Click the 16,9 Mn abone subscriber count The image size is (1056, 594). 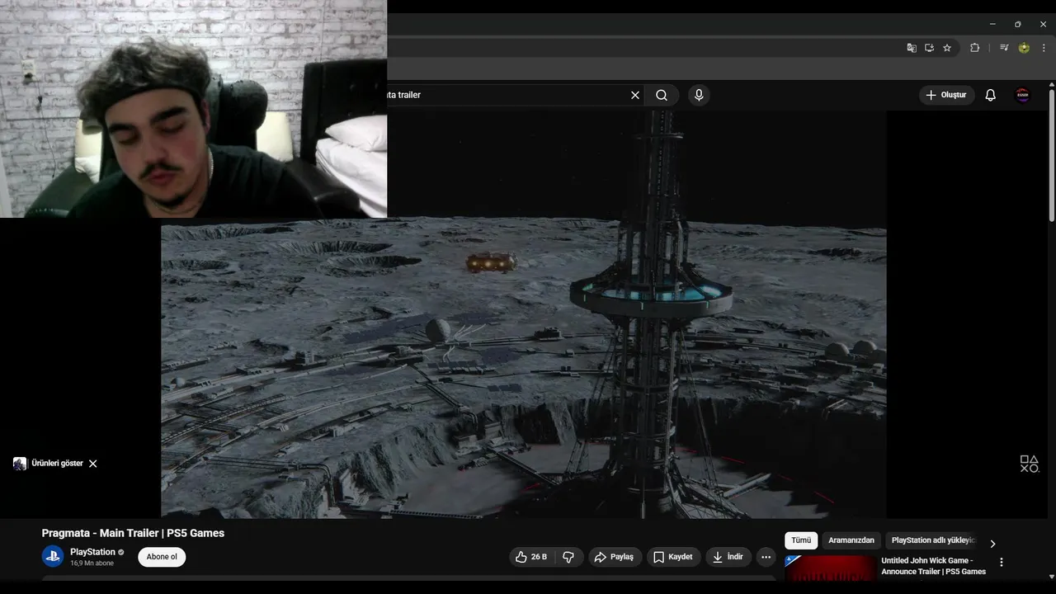coord(92,563)
